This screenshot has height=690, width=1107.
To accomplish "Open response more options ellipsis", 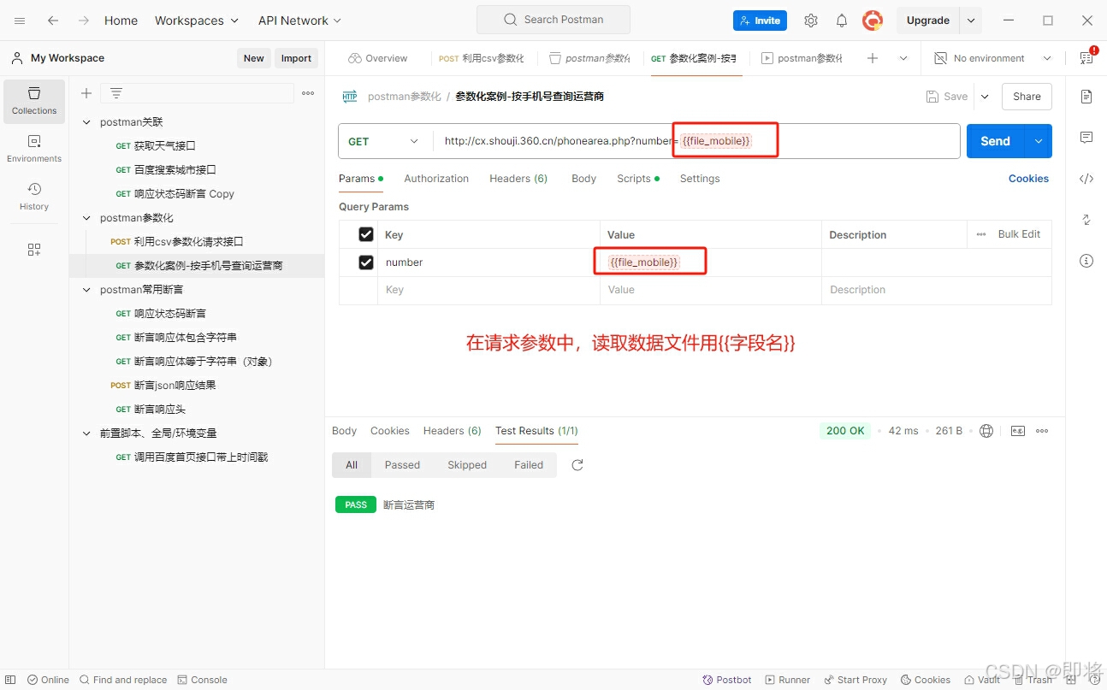I will [x=1042, y=431].
